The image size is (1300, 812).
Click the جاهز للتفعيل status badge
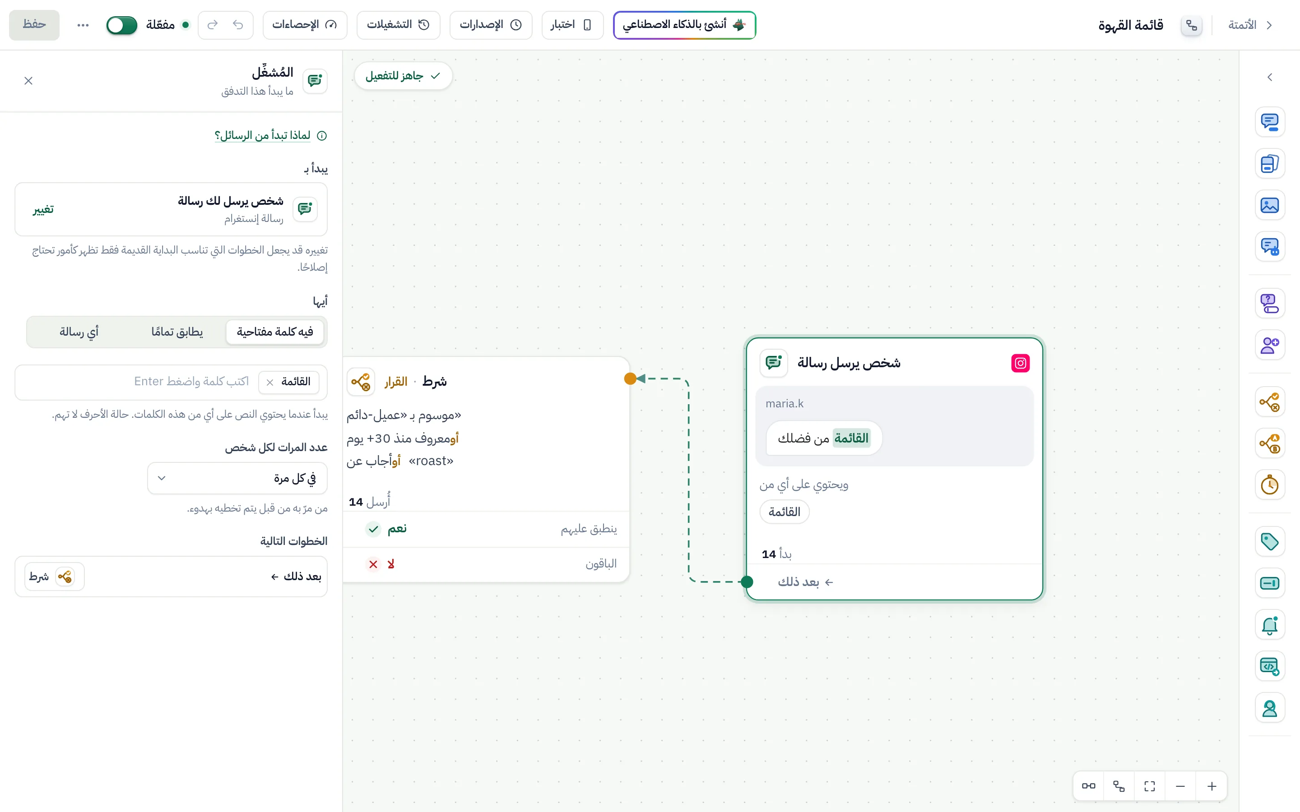(403, 76)
